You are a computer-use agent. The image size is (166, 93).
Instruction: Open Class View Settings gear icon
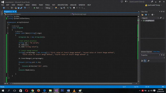[x=152, y=15]
